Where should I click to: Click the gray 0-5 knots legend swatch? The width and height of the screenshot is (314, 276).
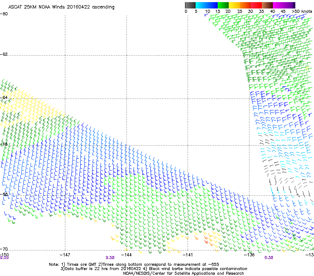click(190, 5)
